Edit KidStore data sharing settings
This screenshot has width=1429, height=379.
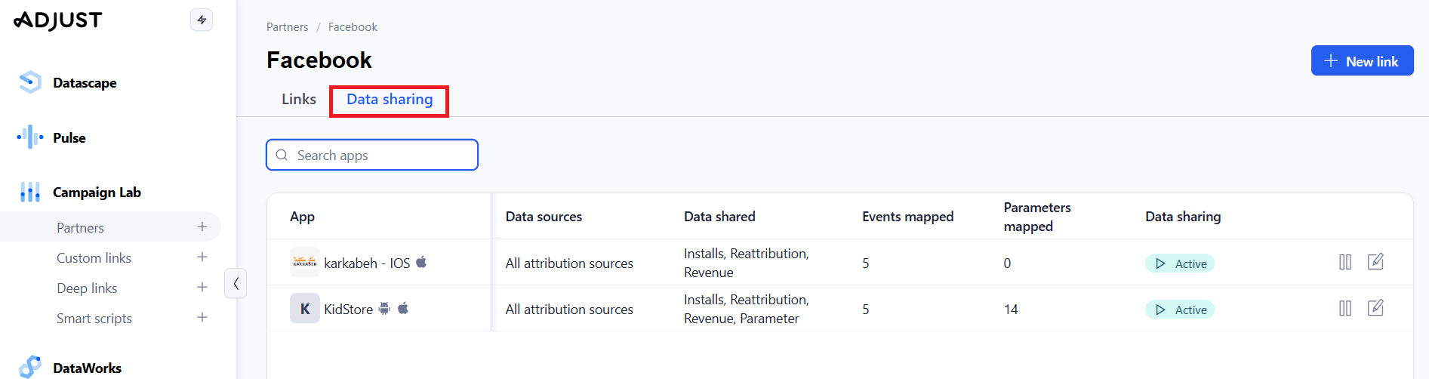pyautogui.click(x=1375, y=308)
